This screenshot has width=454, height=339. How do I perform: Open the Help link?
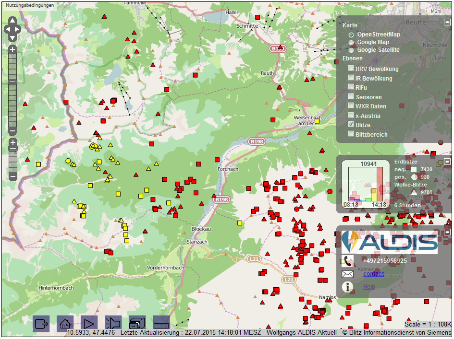tap(369, 287)
